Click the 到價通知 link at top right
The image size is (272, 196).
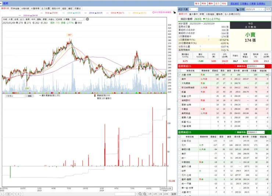261,3
